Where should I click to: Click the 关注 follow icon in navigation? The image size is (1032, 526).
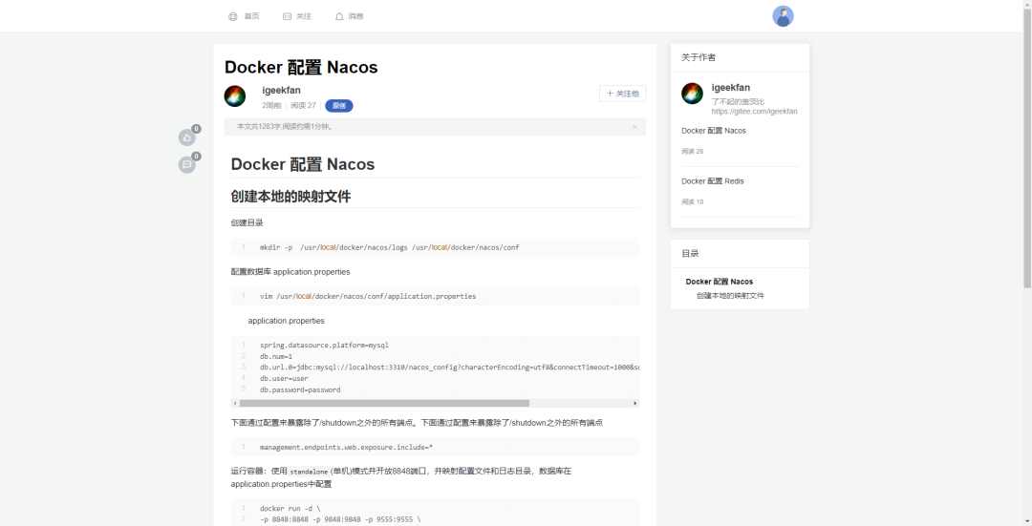(287, 16)
